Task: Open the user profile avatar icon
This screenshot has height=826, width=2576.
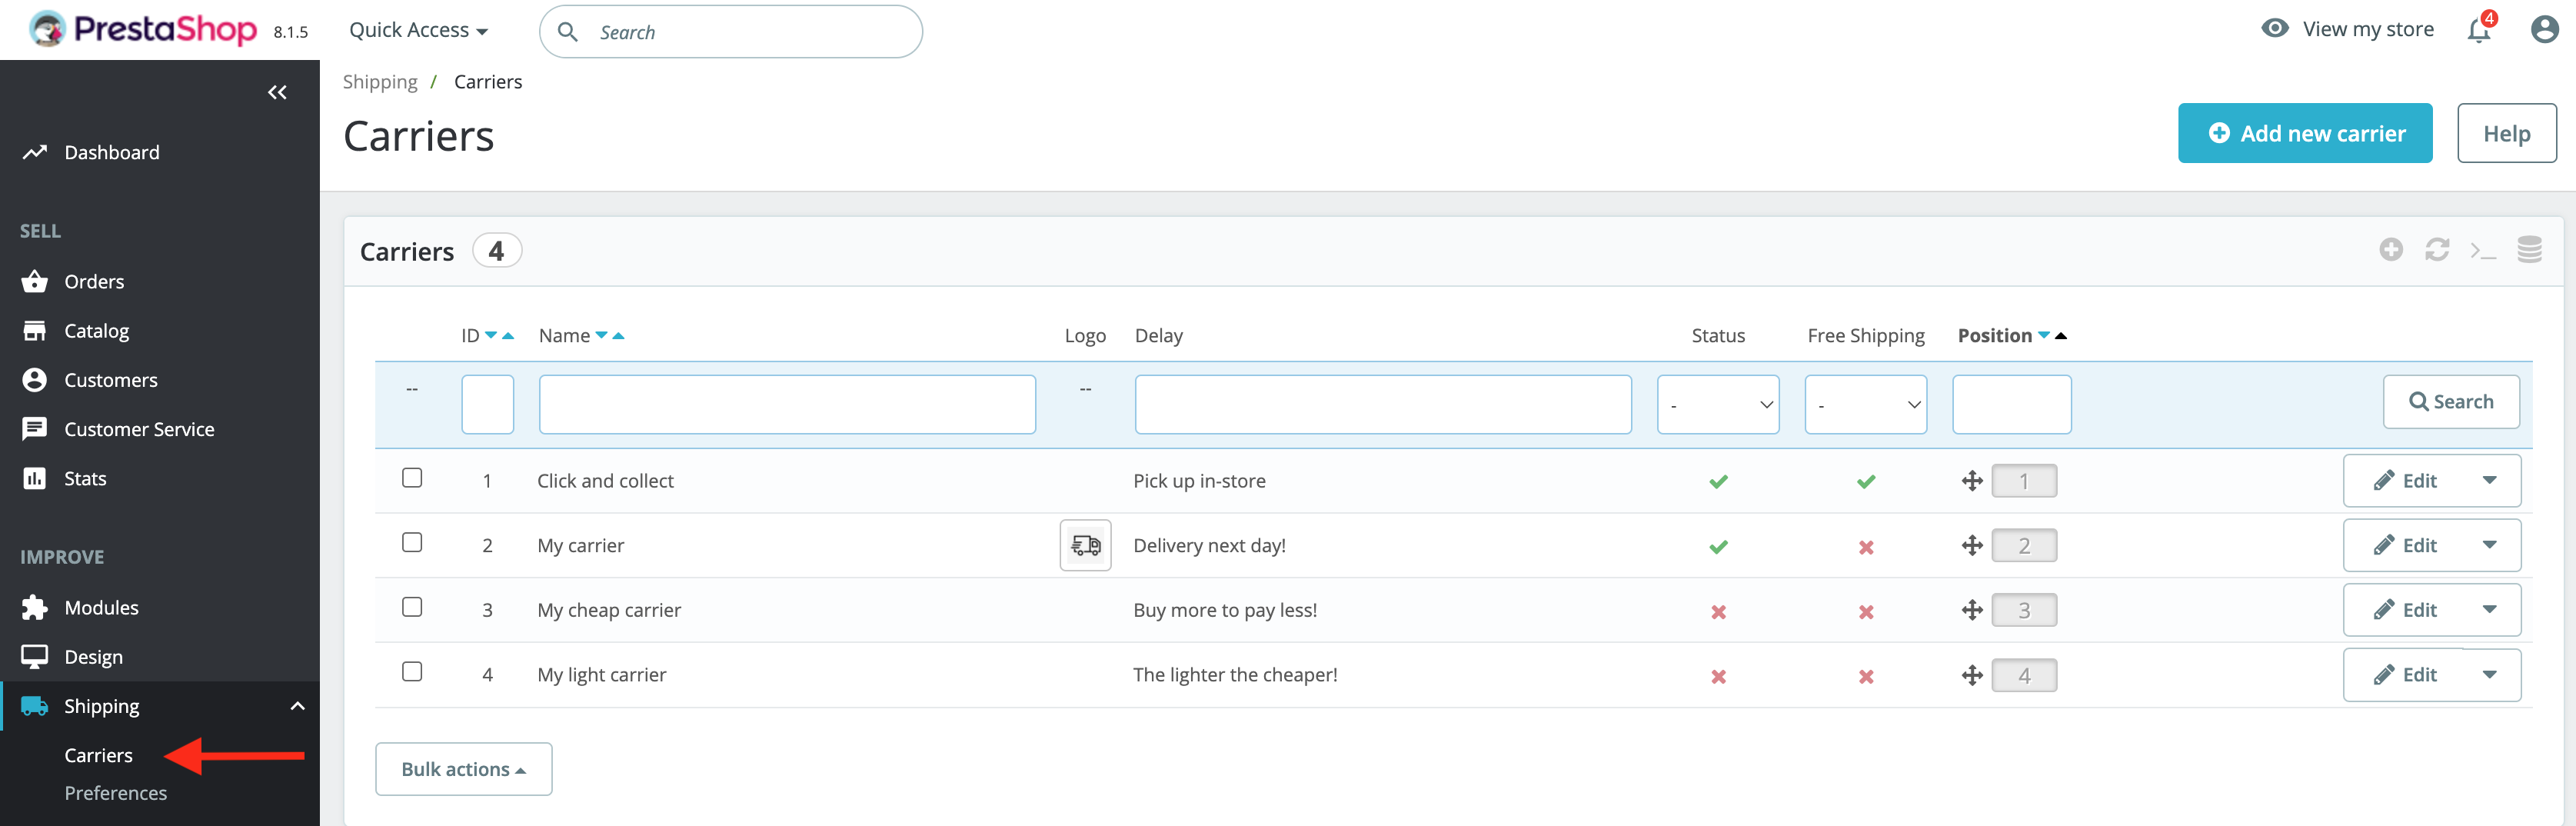Action: click(2544, 30)
